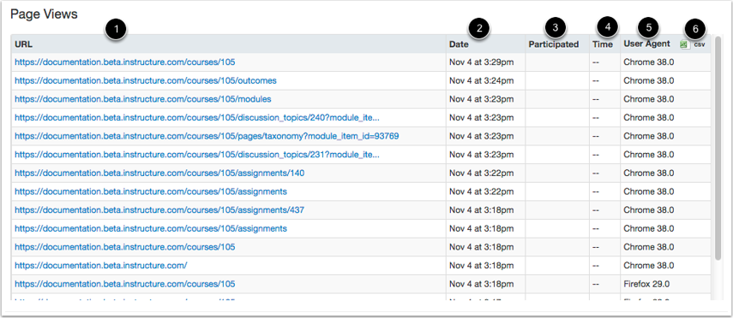The width and height of the screenshot is (733, 318).
Task: Click numbered callout marker 2
Action: [x=478, y=28]
